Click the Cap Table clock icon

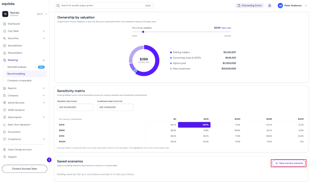[x=5, y=31]
